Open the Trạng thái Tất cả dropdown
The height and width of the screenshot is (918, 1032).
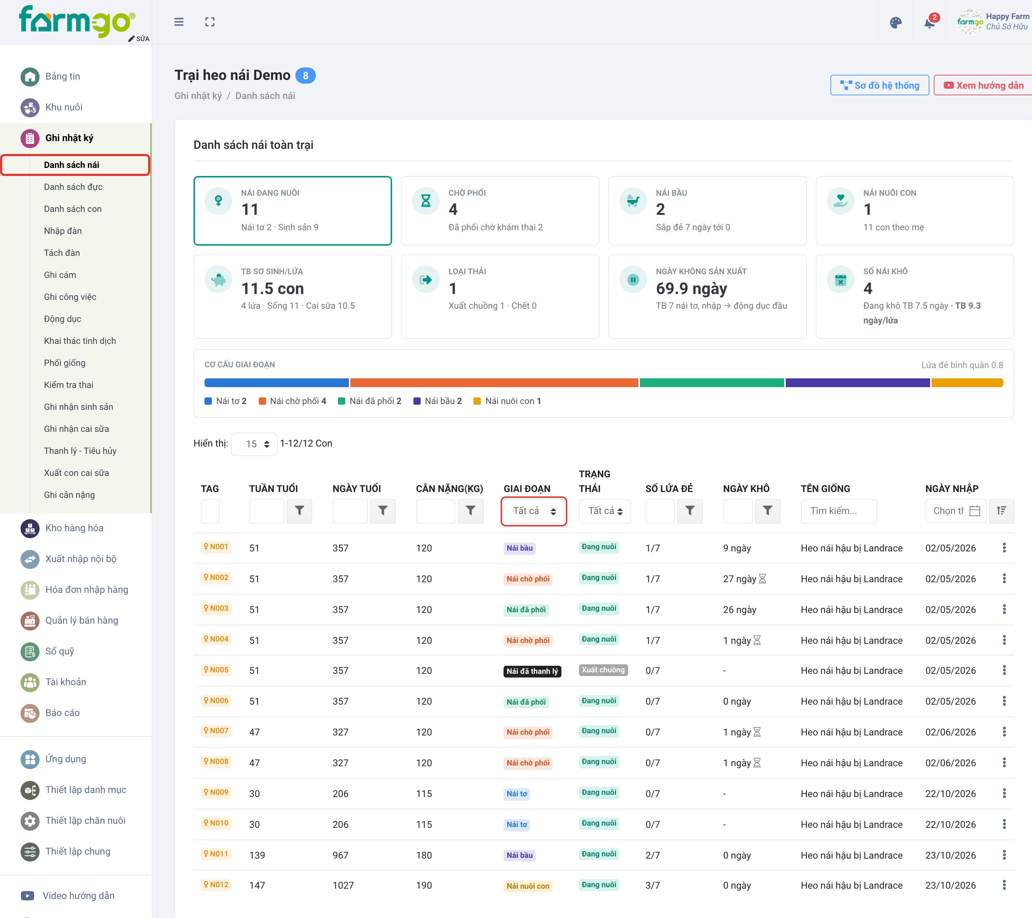click(605, 511)
